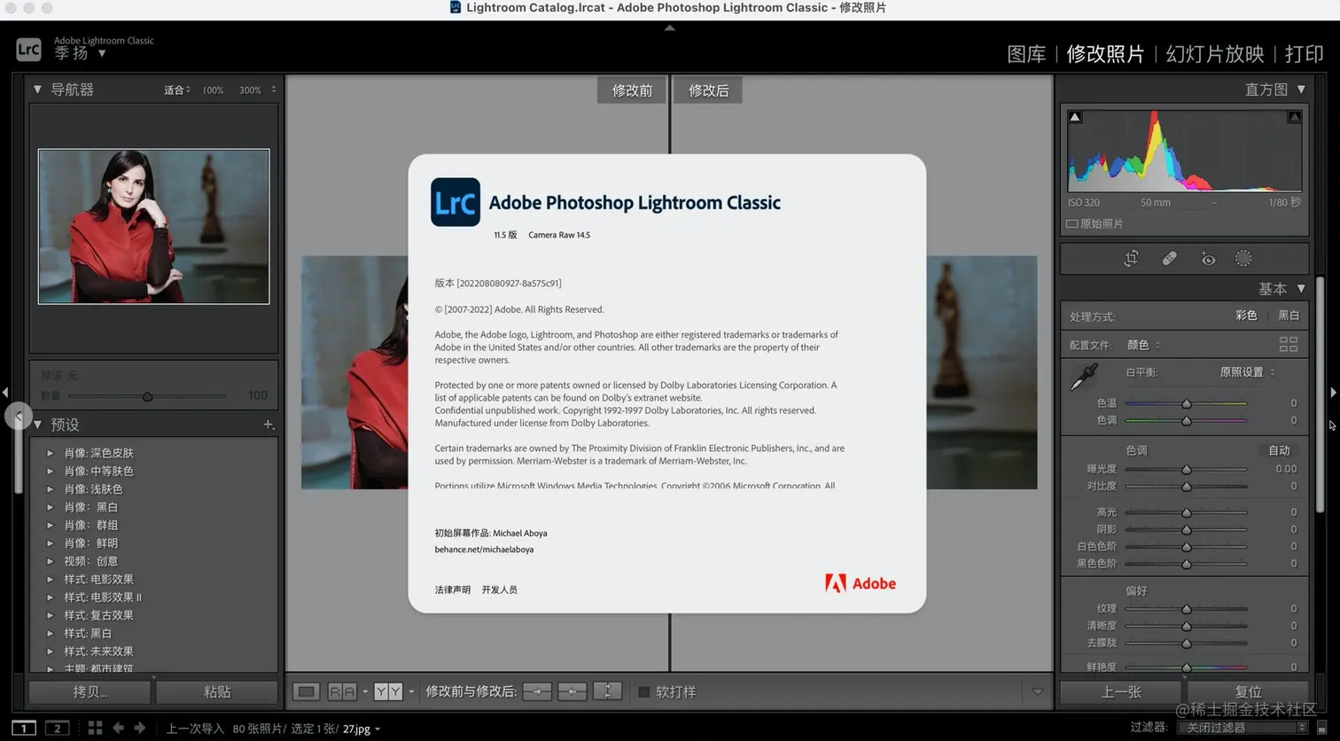Open the profile browser grid icon
This screenshot has width=1340, height=741.
(x=1289, y=344)
